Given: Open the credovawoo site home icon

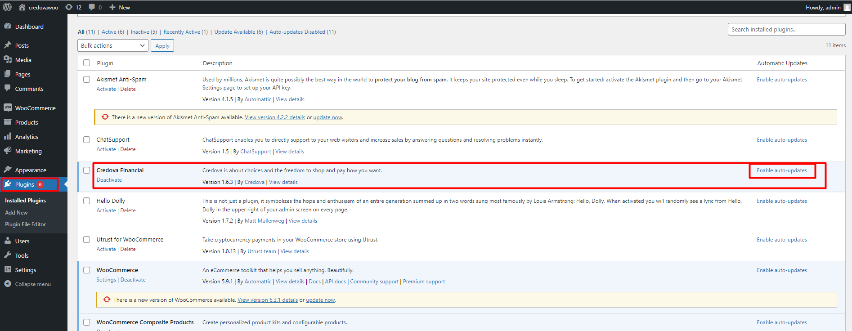Looking at the screenshot, I should pyautogui.click(x=22, y=7).
